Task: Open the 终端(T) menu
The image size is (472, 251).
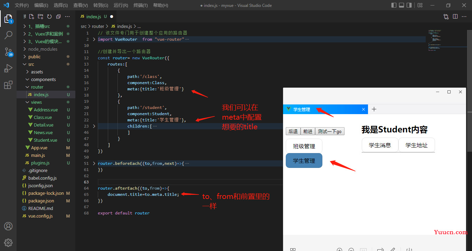Action: [141, 5]
